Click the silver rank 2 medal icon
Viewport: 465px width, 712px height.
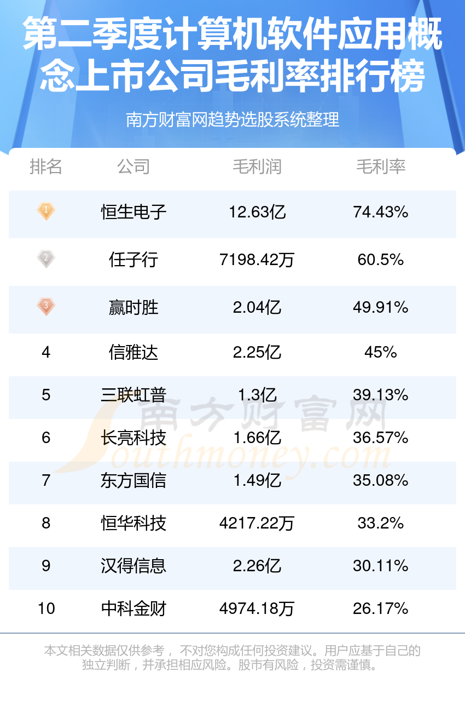(x=46, y=259)
